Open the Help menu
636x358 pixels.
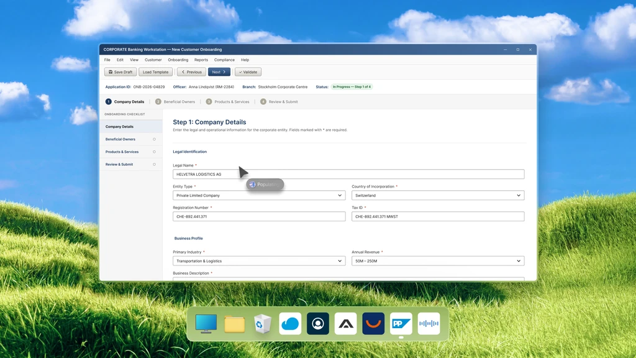click(245, 60)
